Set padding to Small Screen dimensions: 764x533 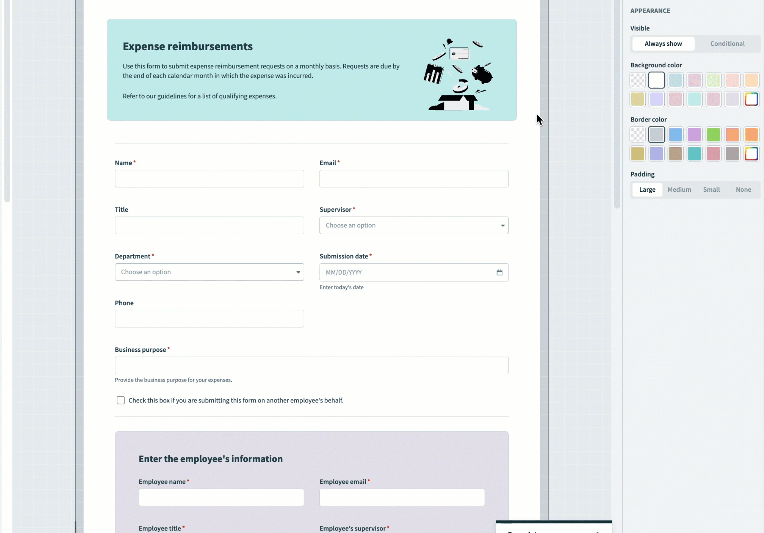coord(711,189)
